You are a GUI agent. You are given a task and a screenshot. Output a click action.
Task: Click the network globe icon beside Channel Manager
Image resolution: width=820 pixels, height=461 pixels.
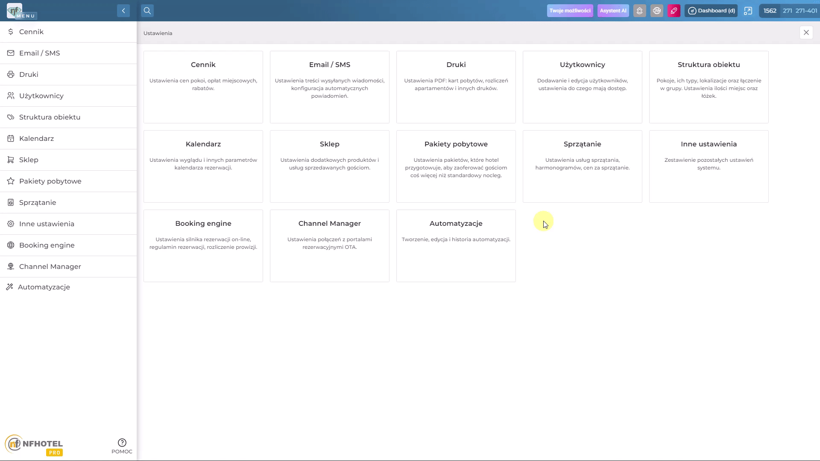point(11,266)
